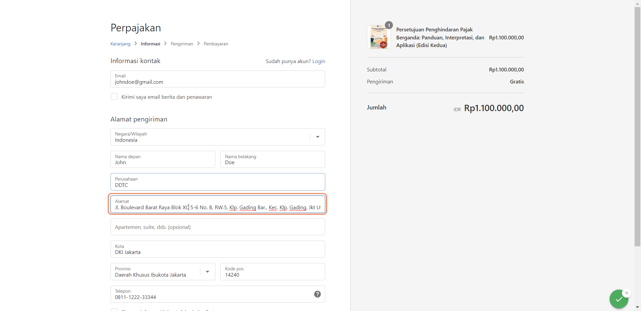This screenshot has width=641, height=311.
Task: Select the Informasi breadcrumb step
Action: pyautogui.click(x=151, y=44)
